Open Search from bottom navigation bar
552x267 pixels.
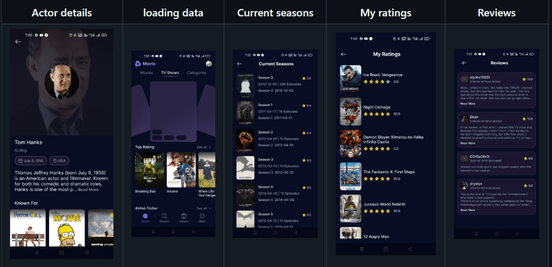coord(164,218)
